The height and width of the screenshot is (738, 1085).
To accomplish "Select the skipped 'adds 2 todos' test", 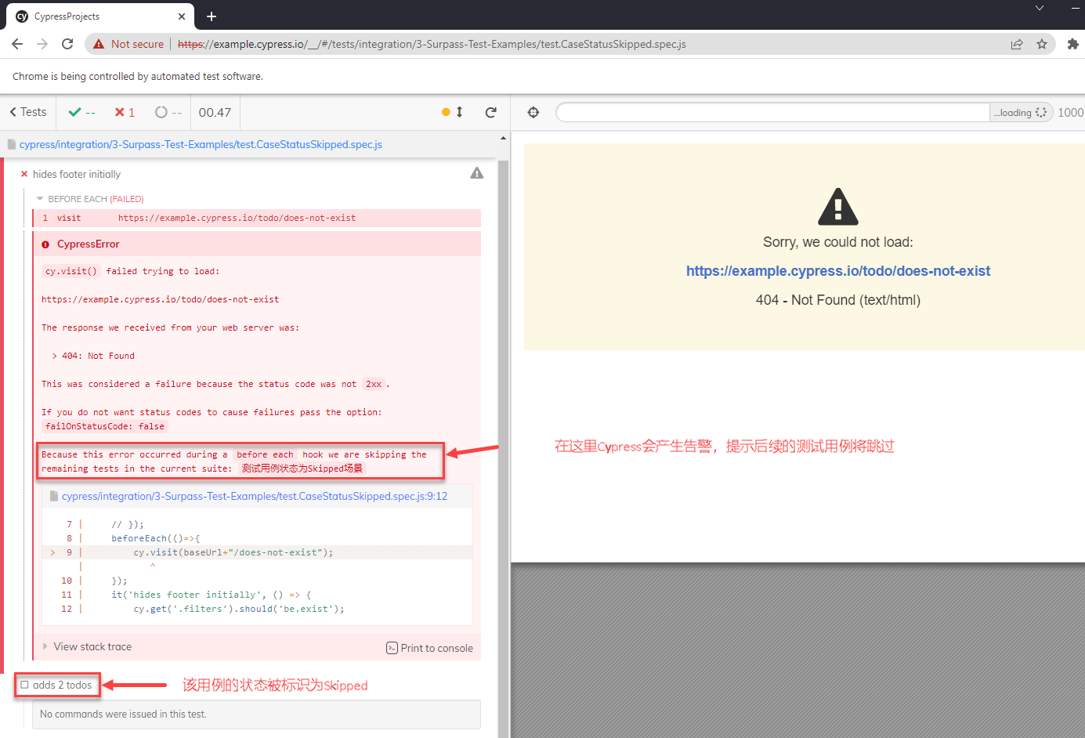I will 62,685.
